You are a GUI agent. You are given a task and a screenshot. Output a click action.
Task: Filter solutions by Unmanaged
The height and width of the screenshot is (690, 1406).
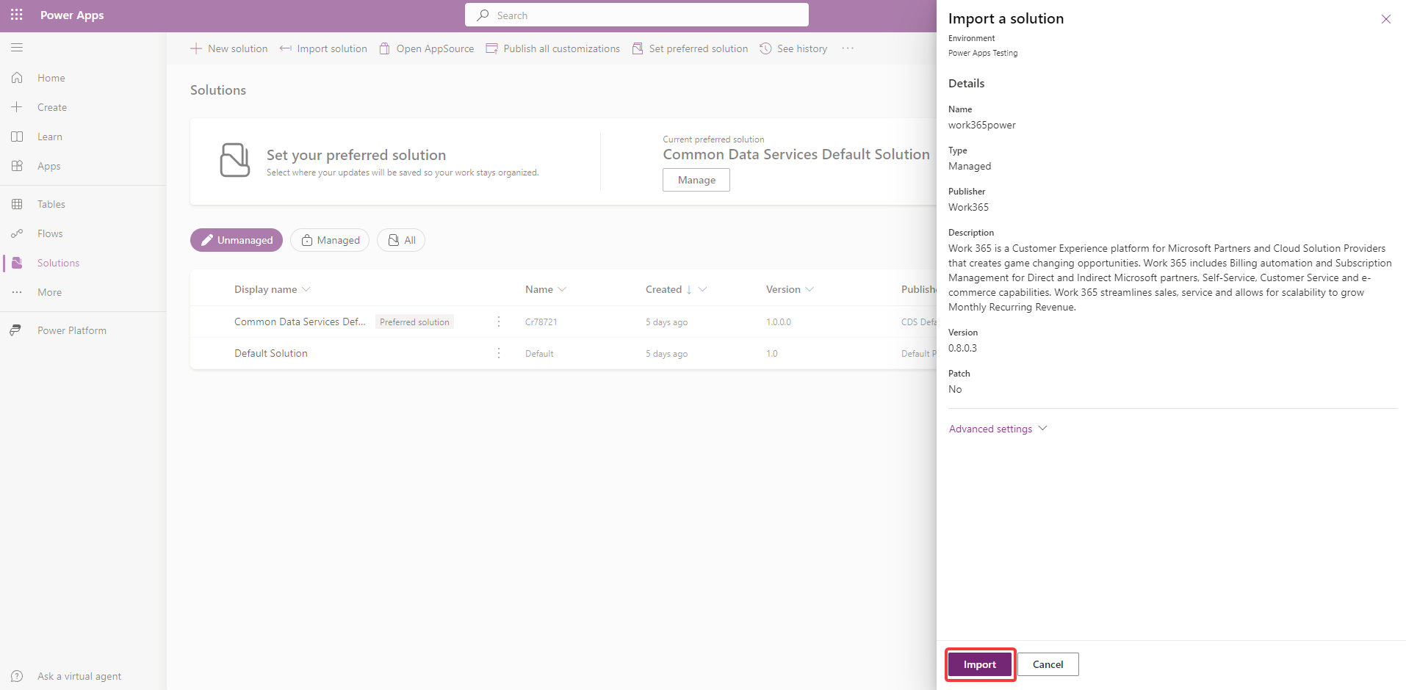(237, 240)
